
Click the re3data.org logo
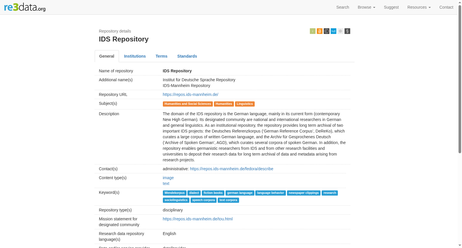(x=25, y=7)
